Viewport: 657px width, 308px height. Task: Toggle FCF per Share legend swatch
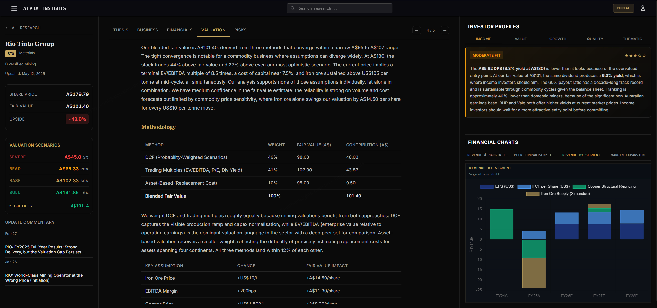click(524, 187)
